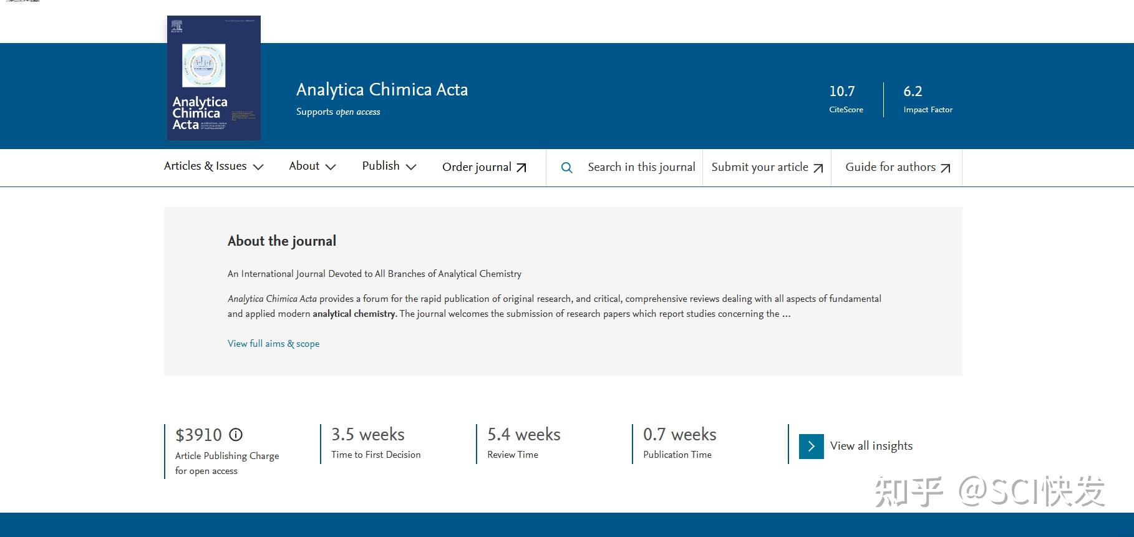This screenshot has width=1134, height=537.
Task: Open the Order journal link
Action: click(485, 167)
